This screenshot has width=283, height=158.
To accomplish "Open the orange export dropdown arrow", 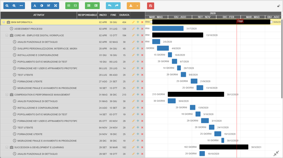I will 137,6.
